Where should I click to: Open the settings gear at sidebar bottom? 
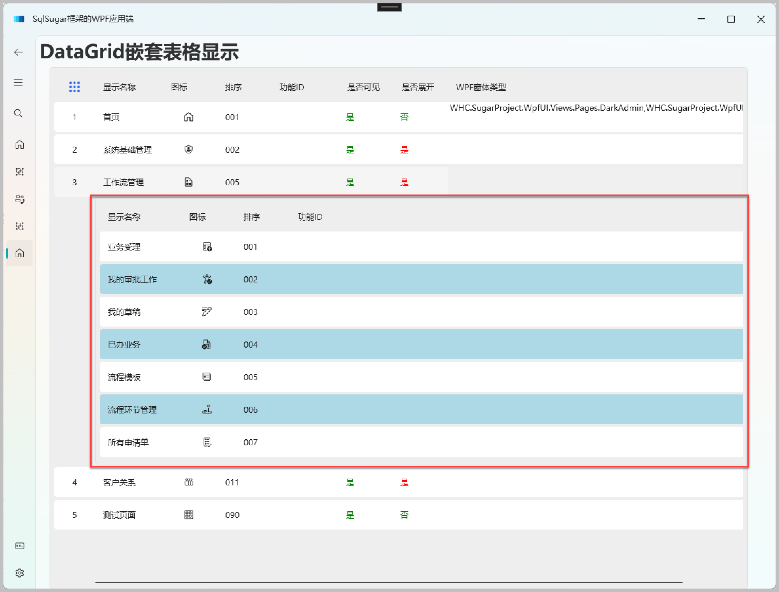click(20, 573)
